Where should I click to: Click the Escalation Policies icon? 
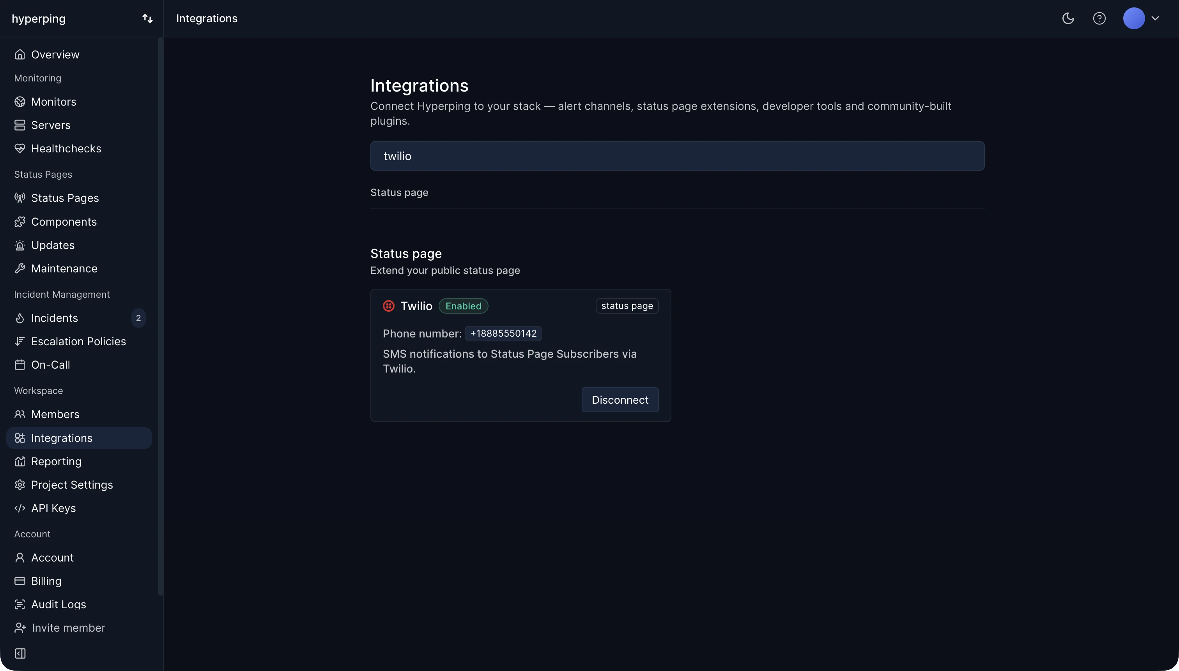click(x=19, y=341)
